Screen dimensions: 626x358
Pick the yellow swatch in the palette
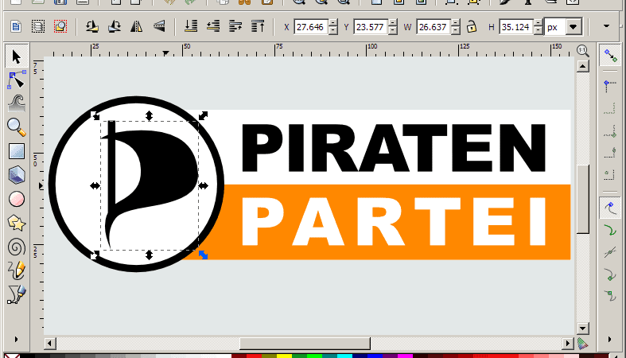(x=284, y=356)
